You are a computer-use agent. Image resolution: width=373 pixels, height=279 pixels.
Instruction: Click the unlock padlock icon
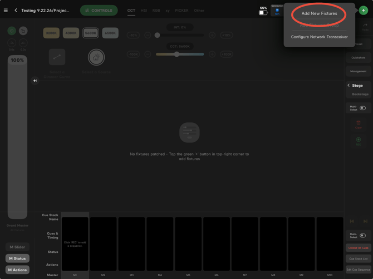tap(23, 31)
